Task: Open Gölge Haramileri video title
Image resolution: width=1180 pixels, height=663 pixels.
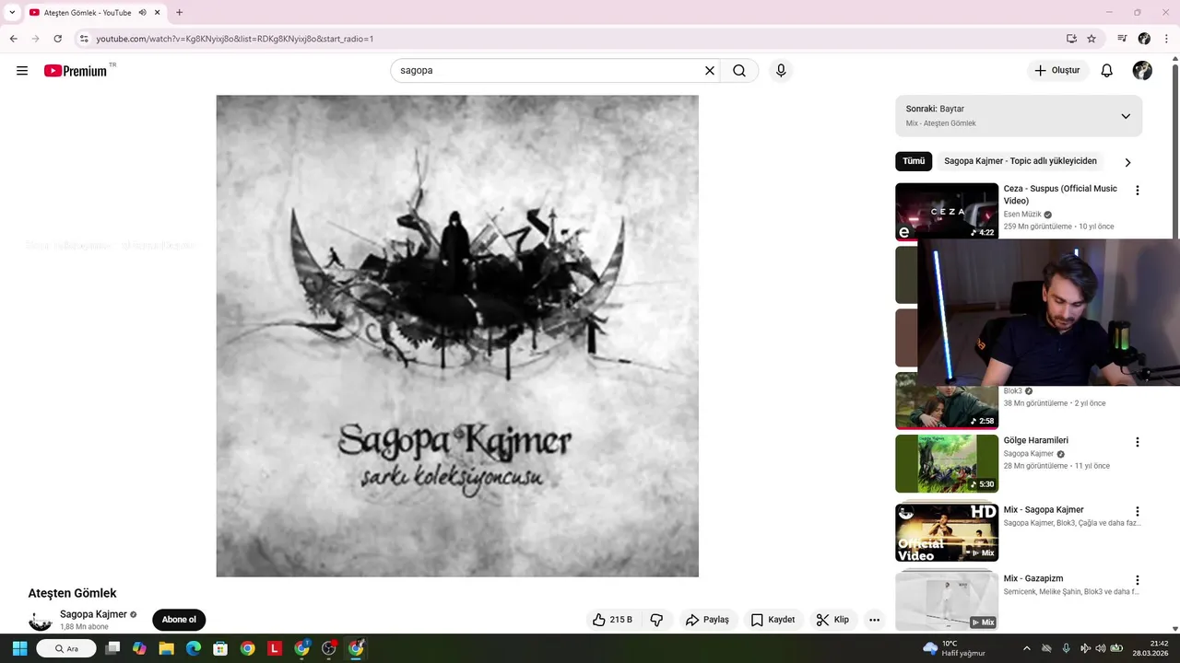Action: [1036, 440]
